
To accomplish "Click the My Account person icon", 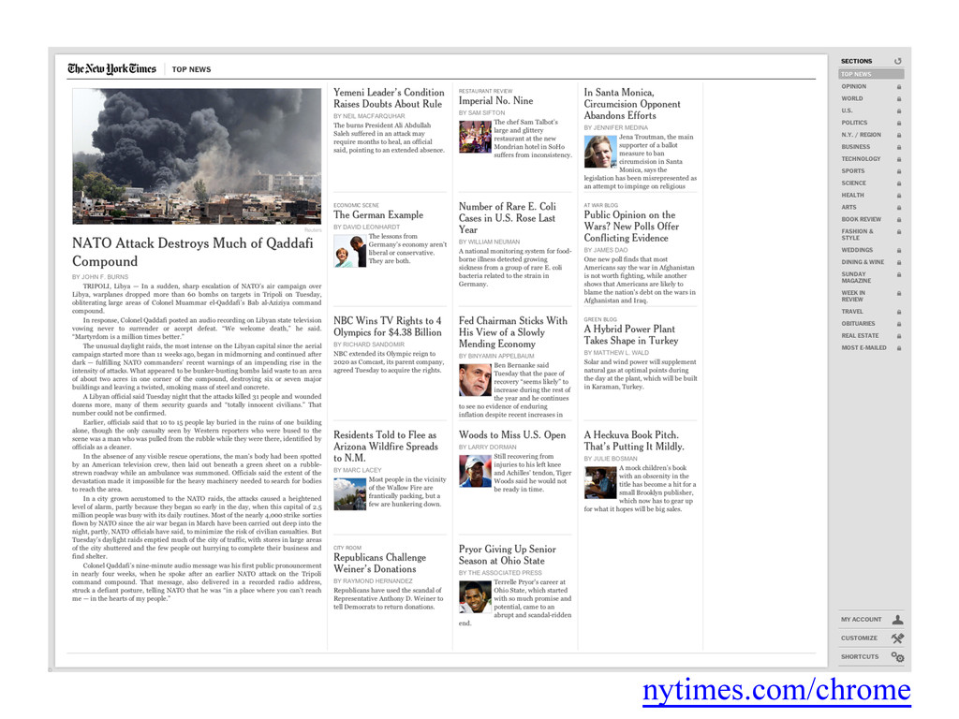I will 897,620.
